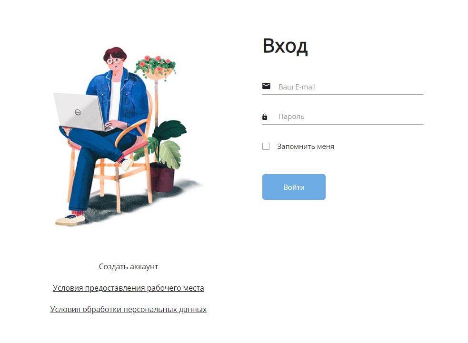
Task: Submit the form with the Войти button
Action: coord(294,187)
